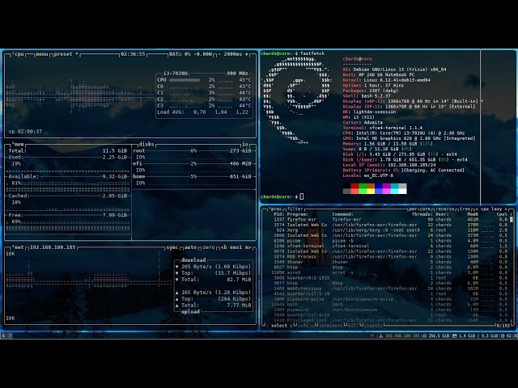The image size is (518, 388).
Task: Click the upload speed arrow icon
Action: (x=177, y=293)
